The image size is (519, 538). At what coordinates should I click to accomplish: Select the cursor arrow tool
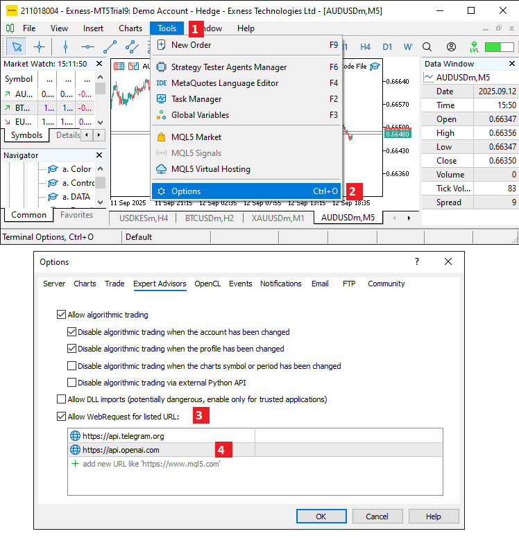pyautogui.click(x=17, y=46)
